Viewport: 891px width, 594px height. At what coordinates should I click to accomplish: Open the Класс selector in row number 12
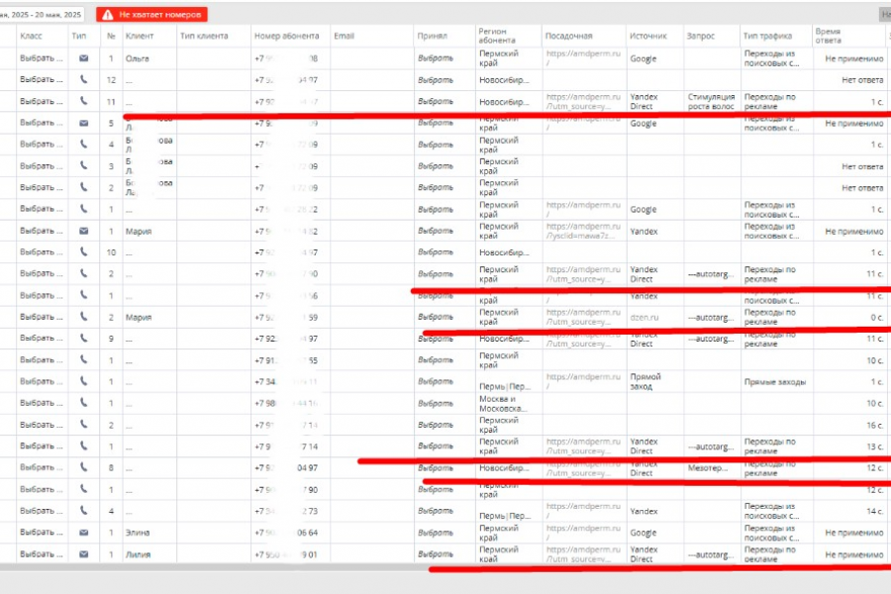(41, 79)
